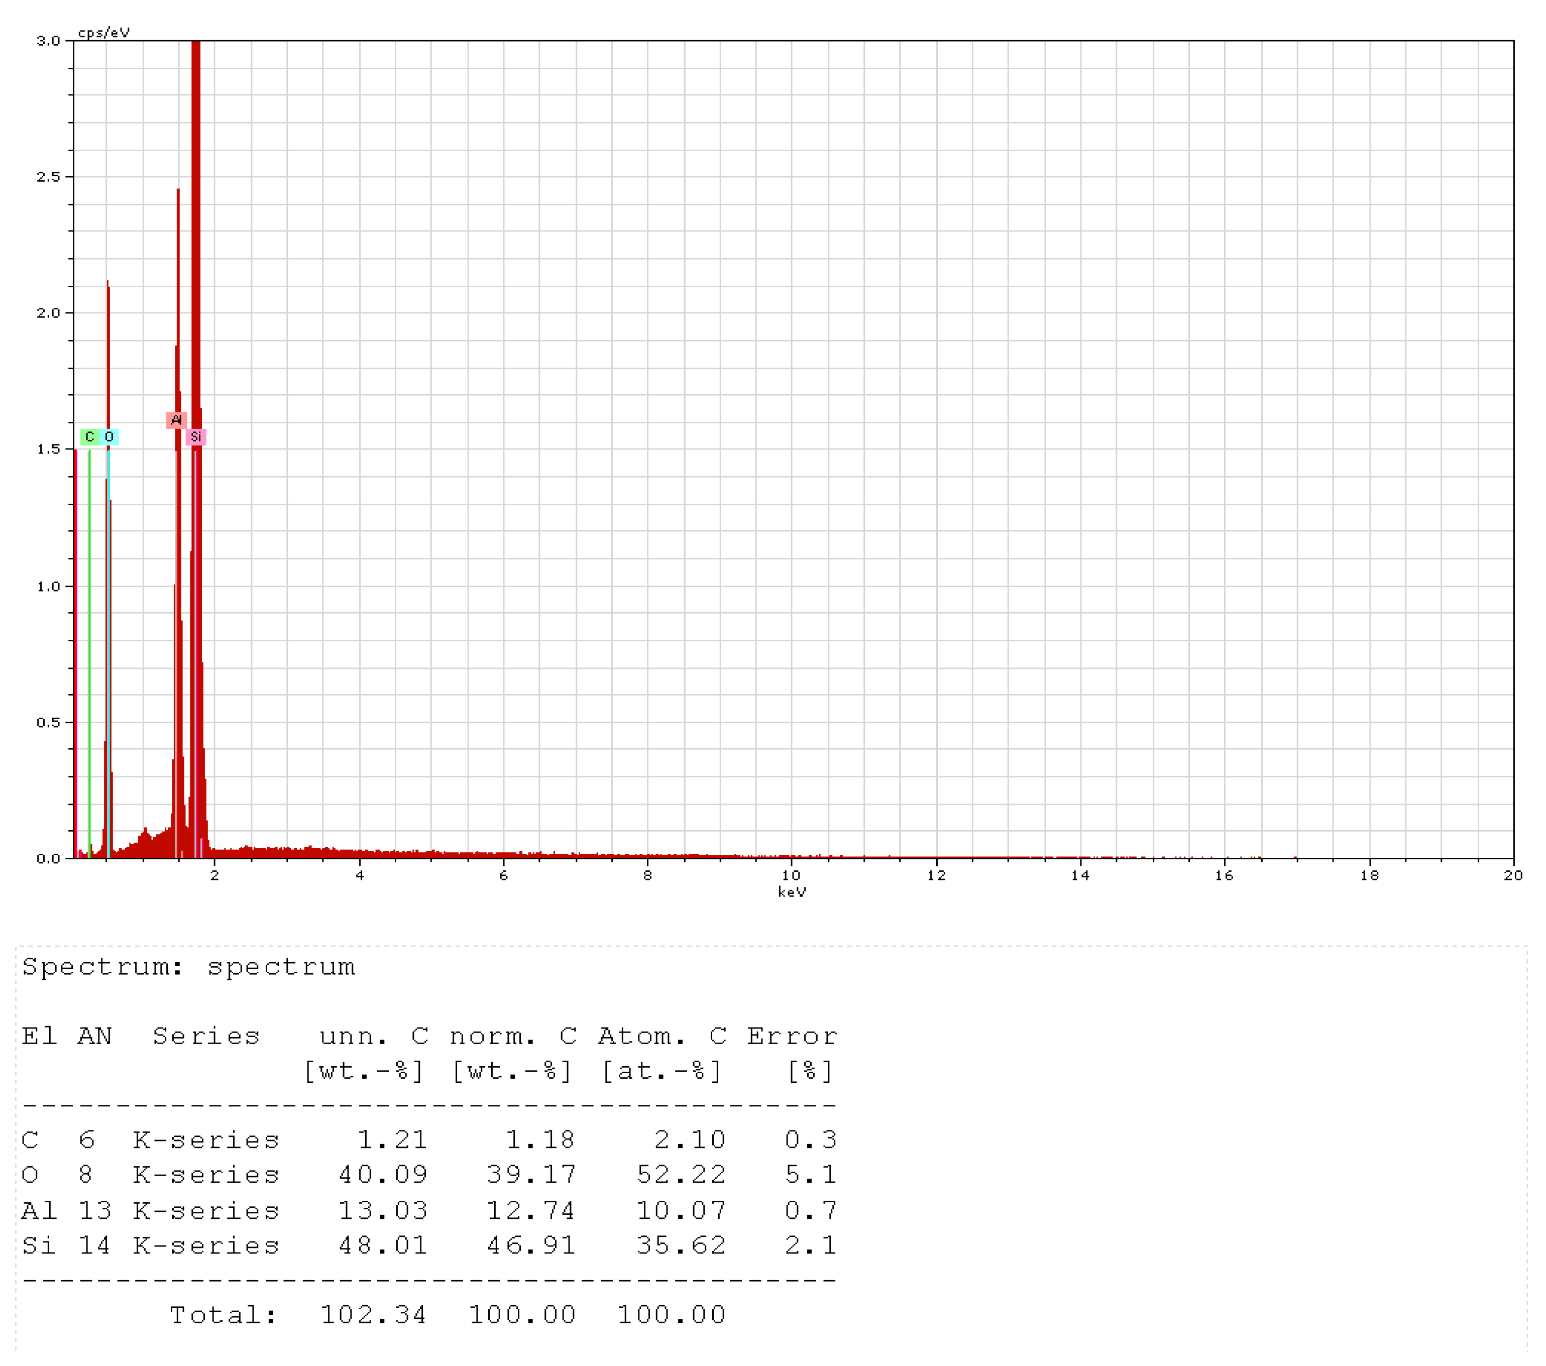
Task: Click the green C element marker label
Action: [89, 437]
